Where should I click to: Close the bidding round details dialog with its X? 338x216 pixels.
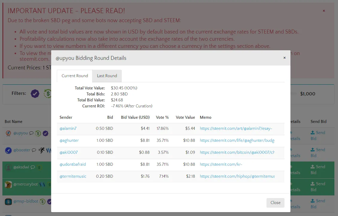pyautogui.click(x=284, y=58)
